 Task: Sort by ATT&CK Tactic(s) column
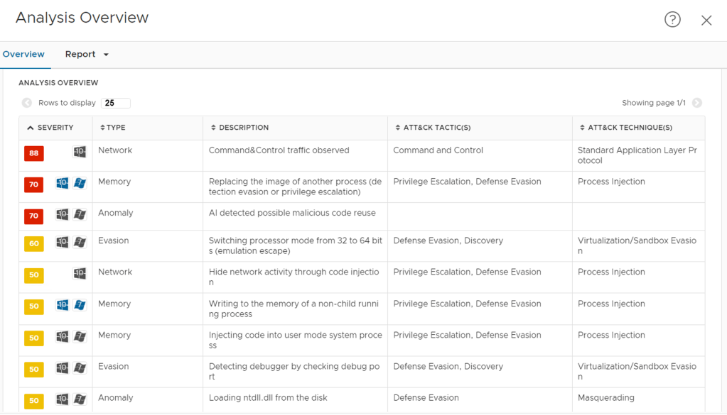coord(432,128)
